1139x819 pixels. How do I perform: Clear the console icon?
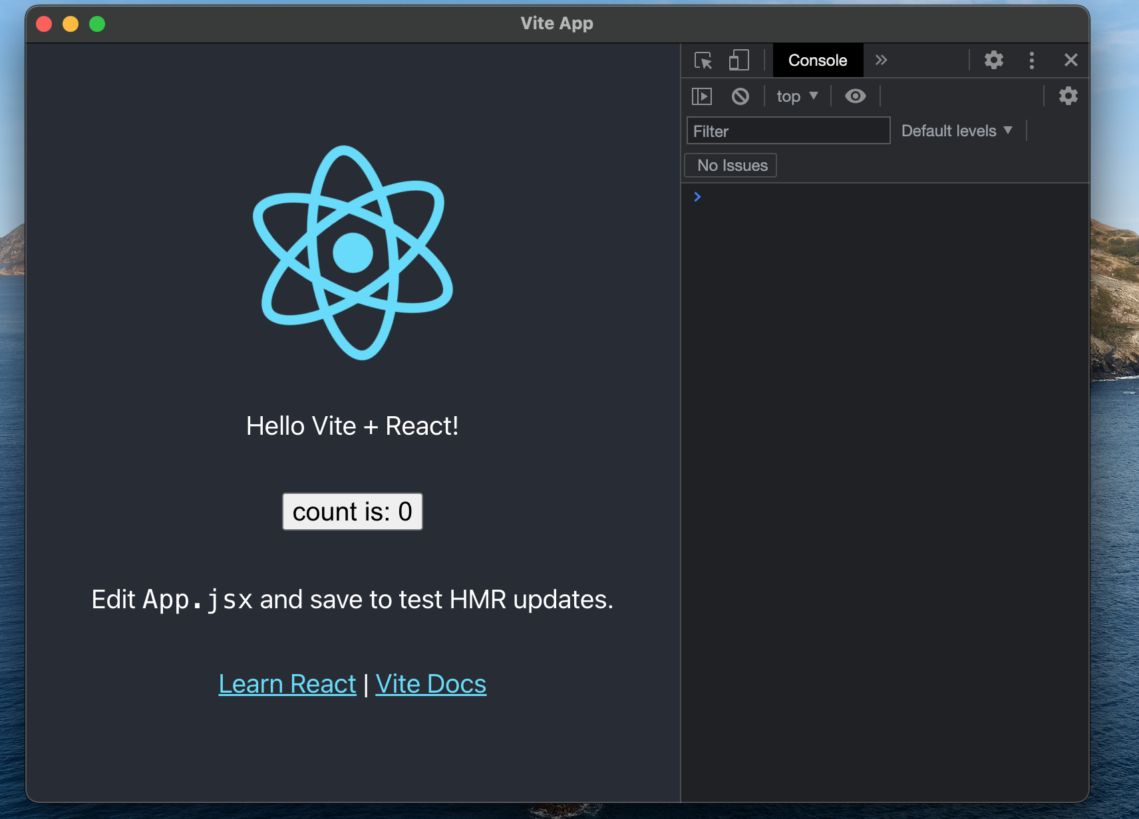point(740,96)
